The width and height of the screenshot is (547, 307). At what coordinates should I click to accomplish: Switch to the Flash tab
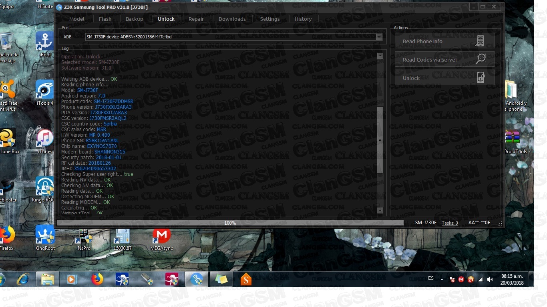[x=105, y=19]
